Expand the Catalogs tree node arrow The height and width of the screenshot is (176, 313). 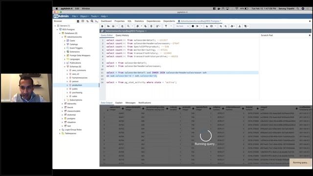pos(65,44)
